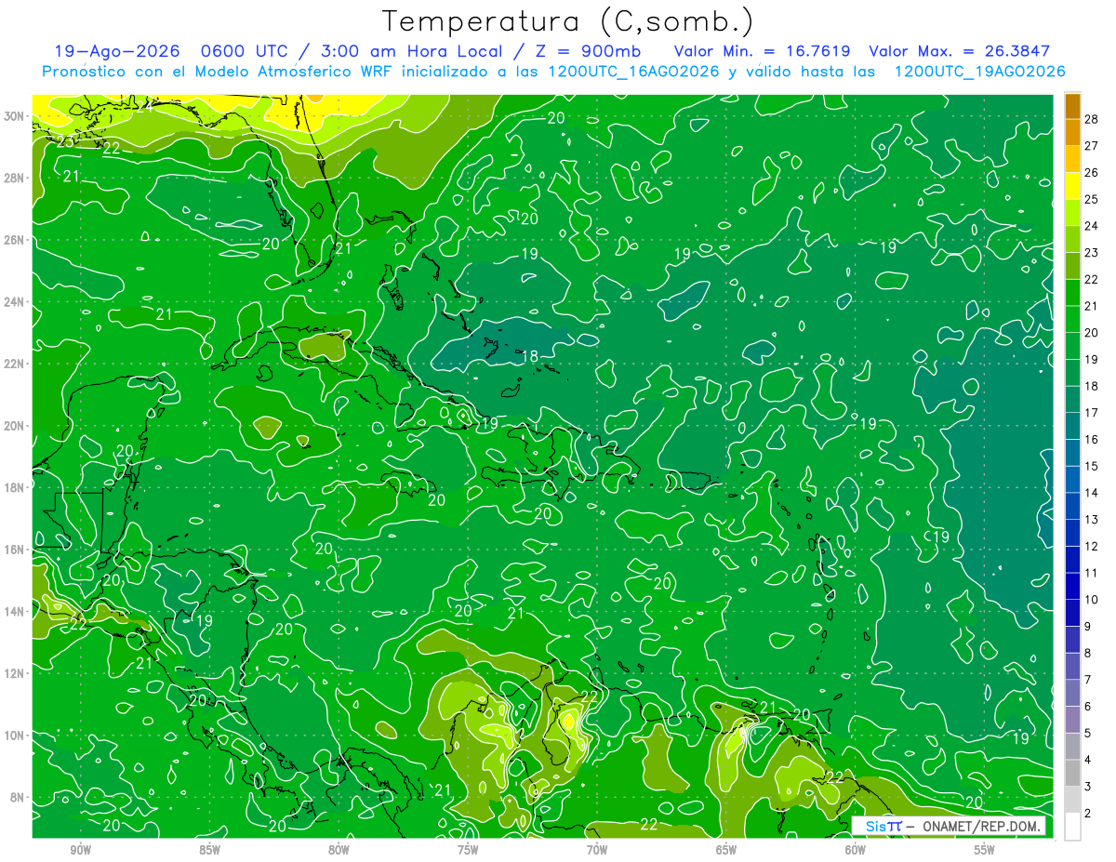Click the '16N' latitude axis label
The height and width of the screenshot is (862, 1116).
coord(13,550)
